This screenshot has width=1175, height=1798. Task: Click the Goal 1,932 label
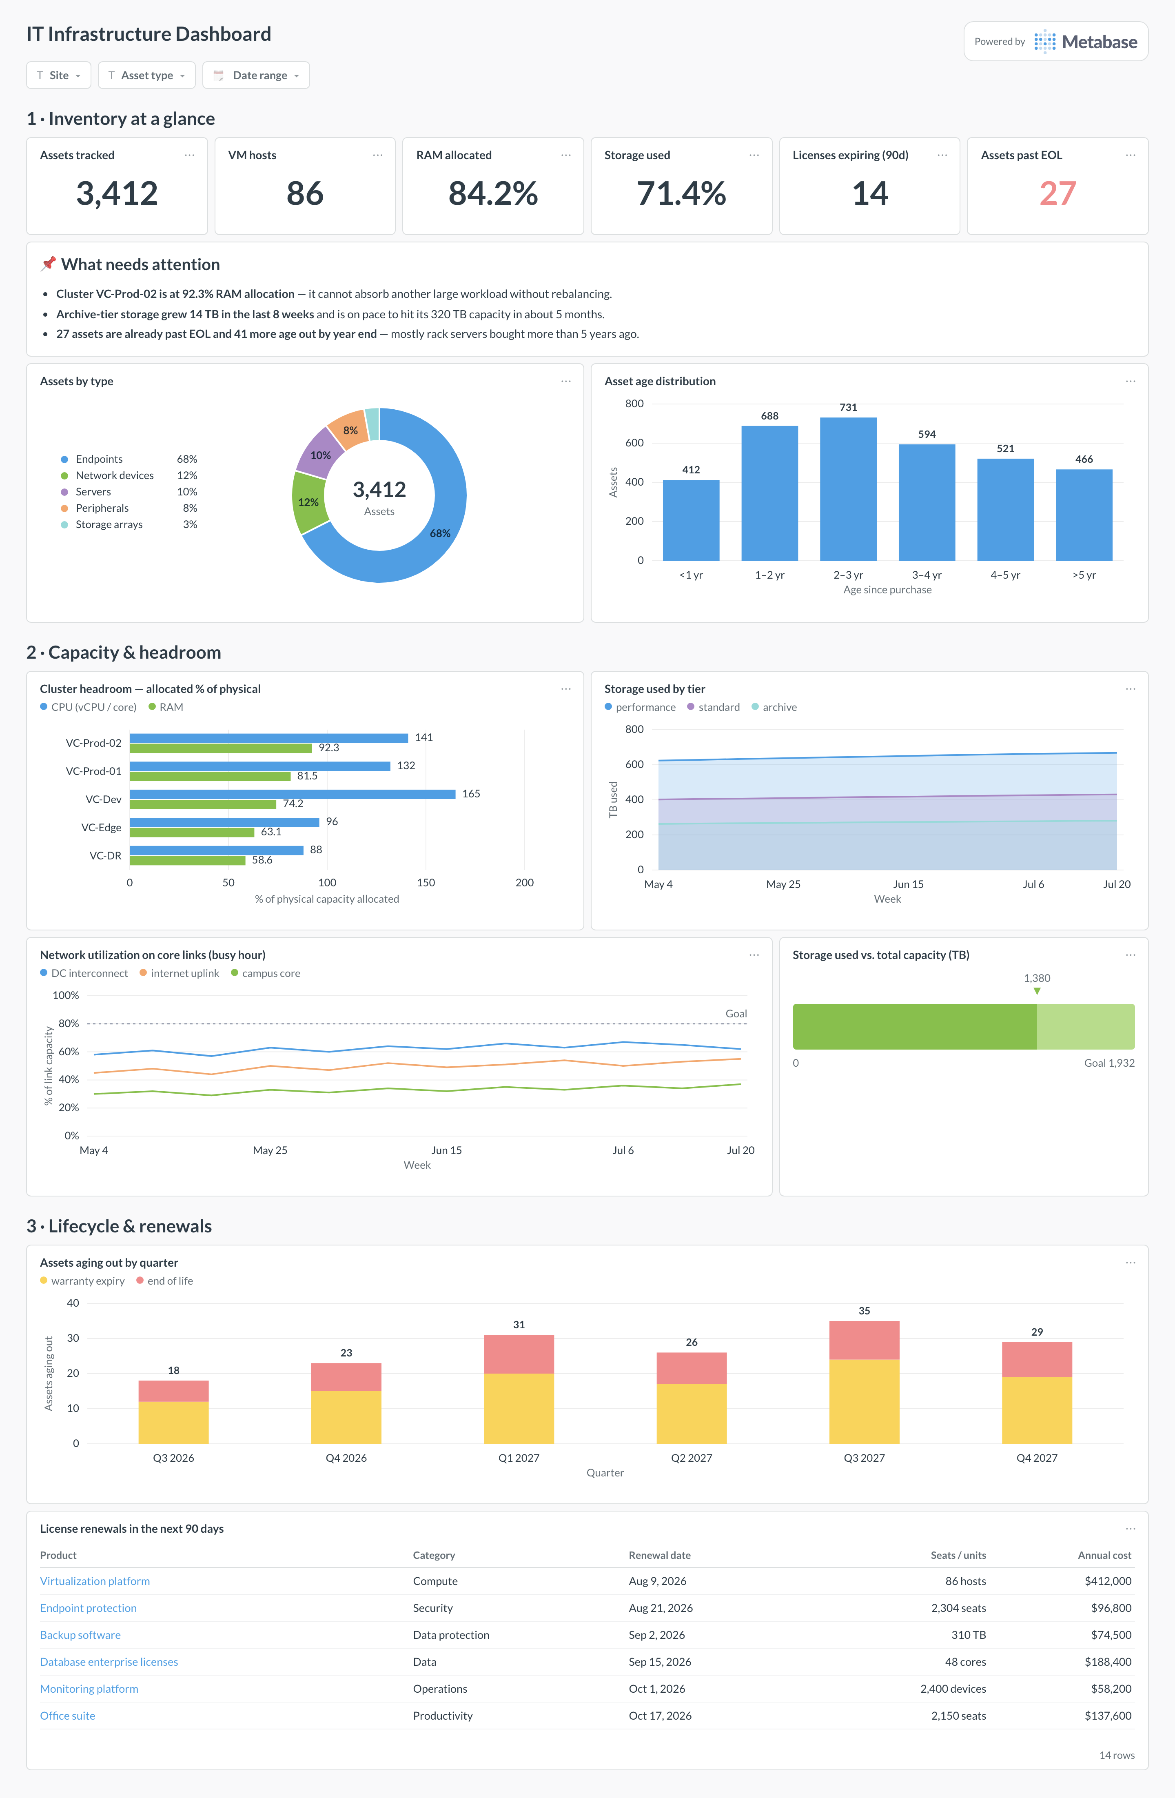[x=1109, y=1063]
